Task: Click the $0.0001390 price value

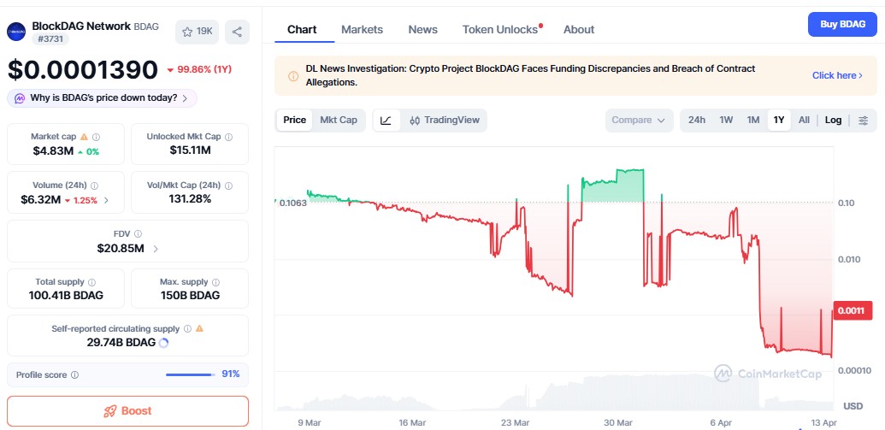Action: click(82, 70)
